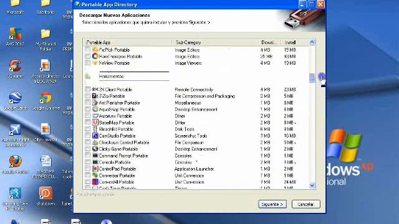
Task: Click the Ant Renamer Portable icon
Action: [x=95, y=103]
